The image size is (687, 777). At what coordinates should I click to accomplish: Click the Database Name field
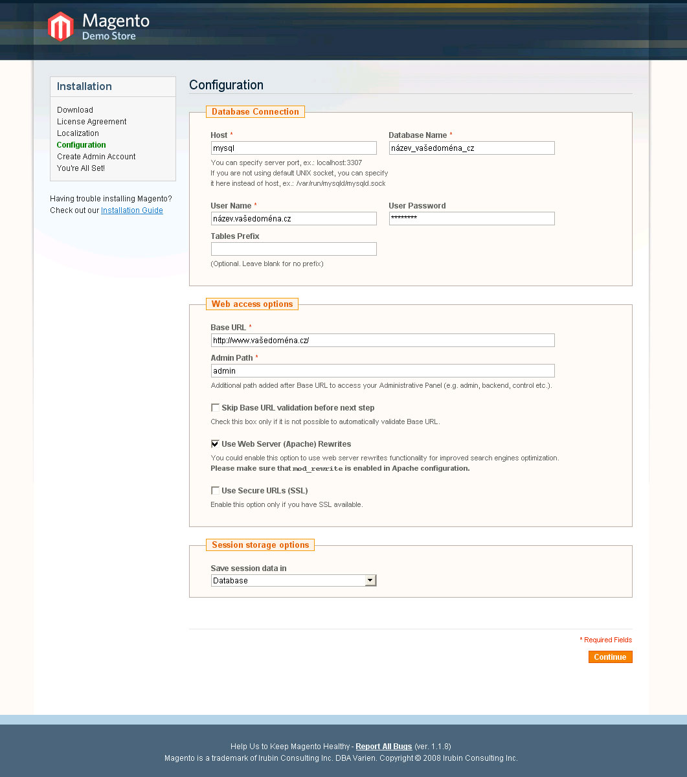(x=472, y=148)
